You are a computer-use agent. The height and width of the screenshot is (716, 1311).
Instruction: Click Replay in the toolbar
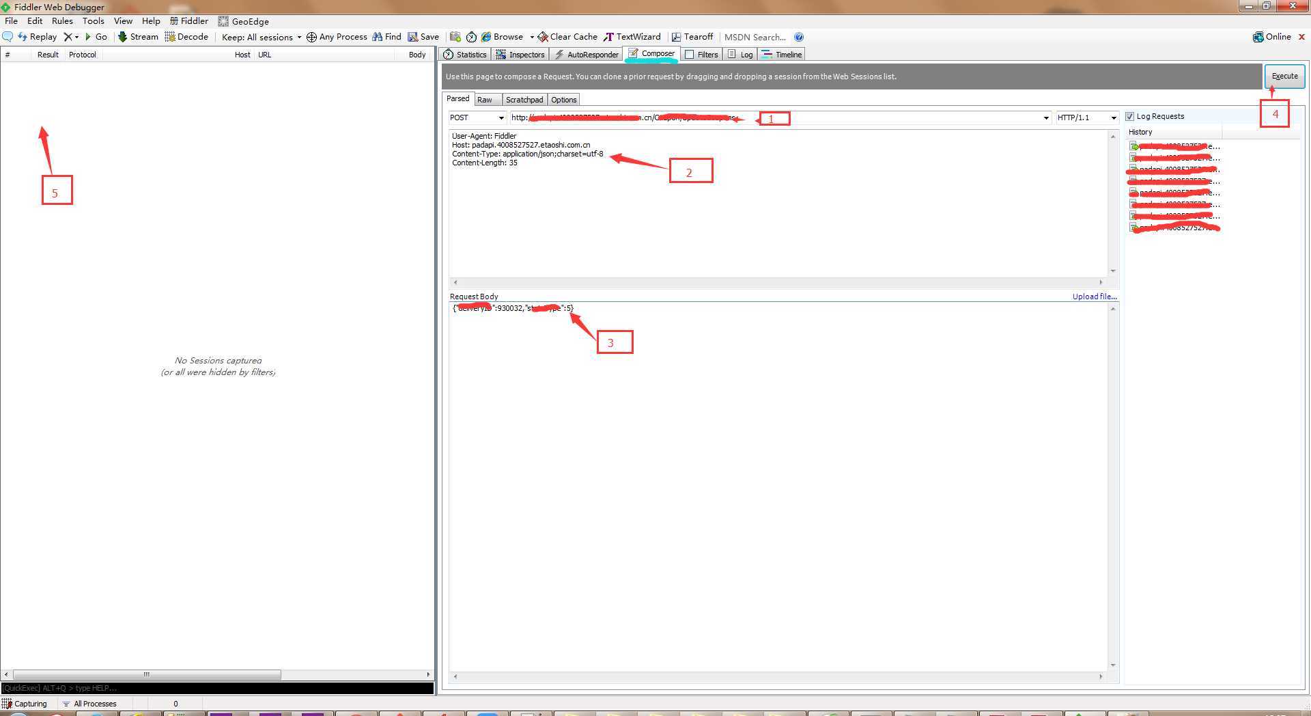click(37, 37)
